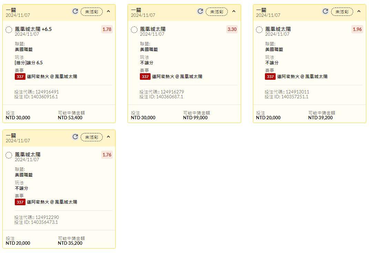
Task: Click bet code 124913011
Action: [297, 92]
